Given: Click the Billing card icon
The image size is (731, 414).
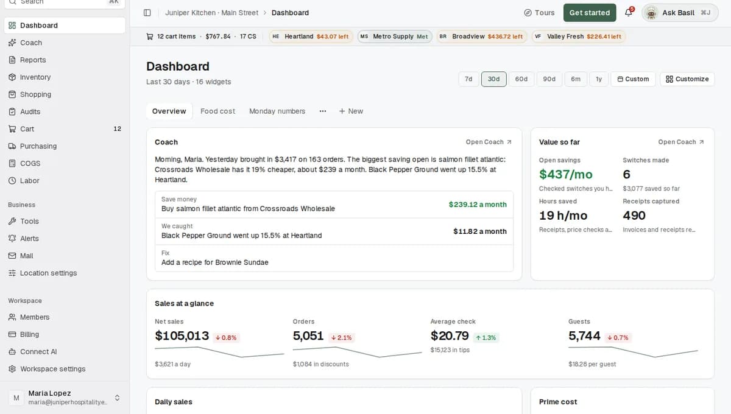Looking at the screenshot, I should pos(12,334).
